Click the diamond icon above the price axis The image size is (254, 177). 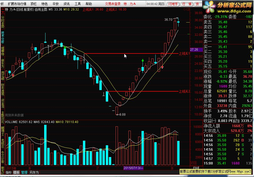point(184,9)
